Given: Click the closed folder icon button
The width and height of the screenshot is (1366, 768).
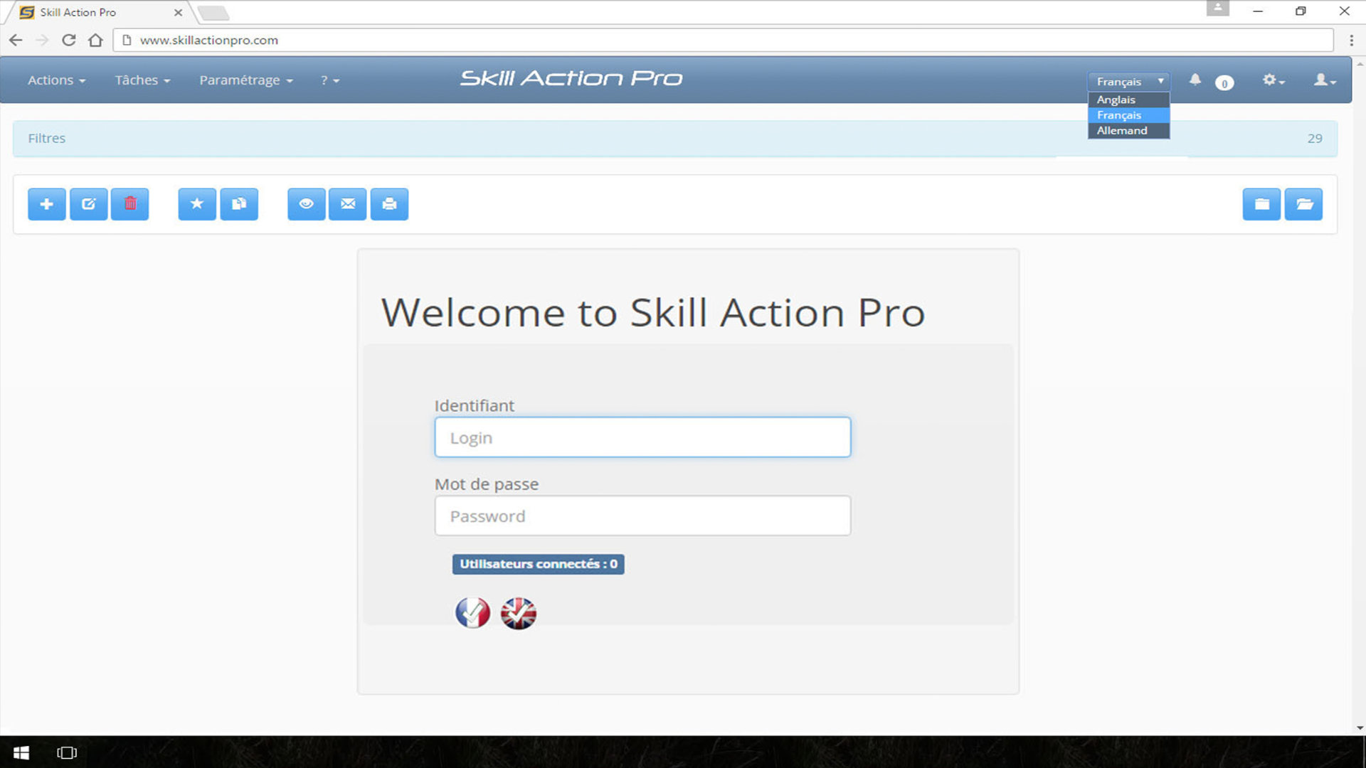Looking at the screenshot, I should tap(1261, 204).
